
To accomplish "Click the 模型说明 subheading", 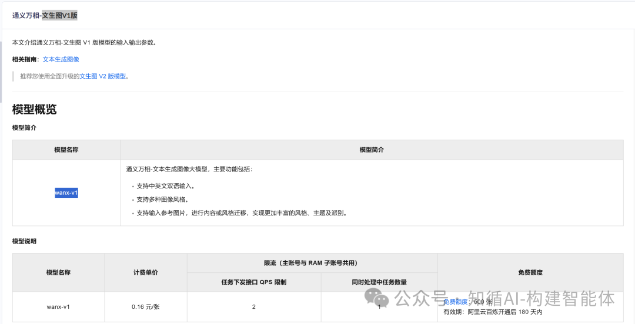I will [x=24, y=241].
